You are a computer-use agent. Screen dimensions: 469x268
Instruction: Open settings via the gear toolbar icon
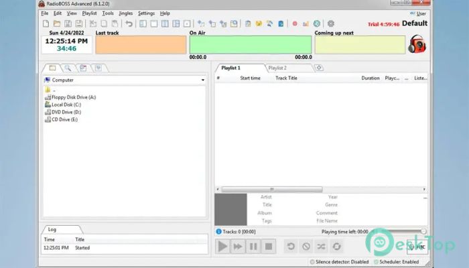(x=331, y=23)
